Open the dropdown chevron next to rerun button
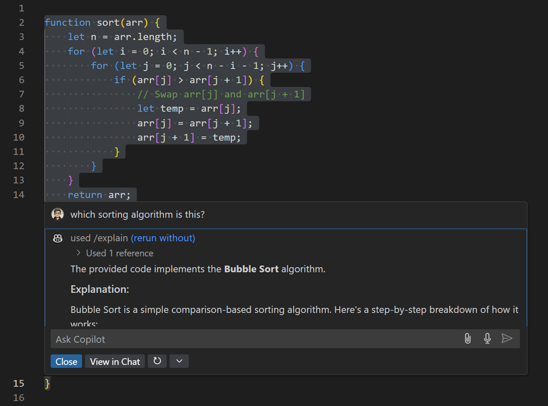Viewport: 548px width, 406px height. point(179,361)
